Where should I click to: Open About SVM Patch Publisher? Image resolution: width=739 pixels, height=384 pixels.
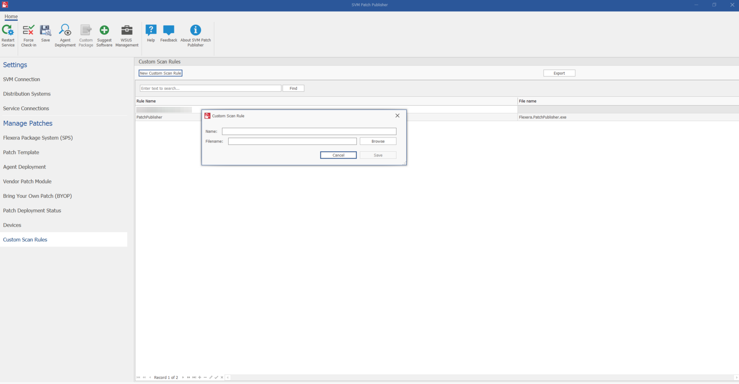(195, 31)
